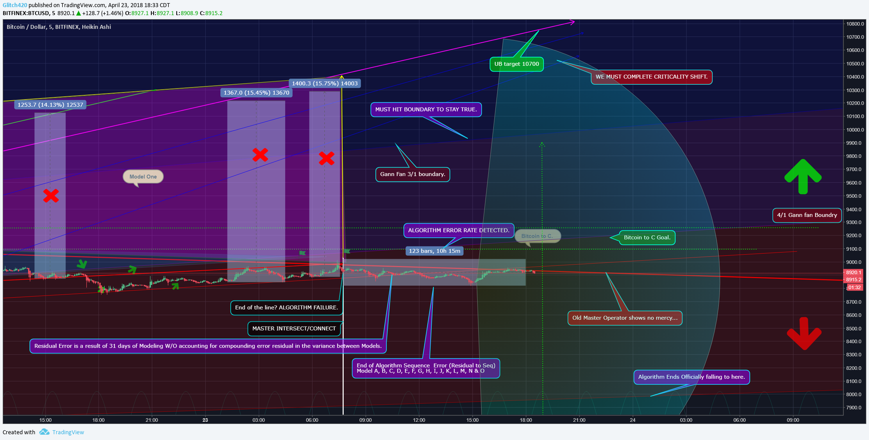Click the red X on the first purple bar
The height and width of the screenshot is (440, 869).
coord(51,196)
